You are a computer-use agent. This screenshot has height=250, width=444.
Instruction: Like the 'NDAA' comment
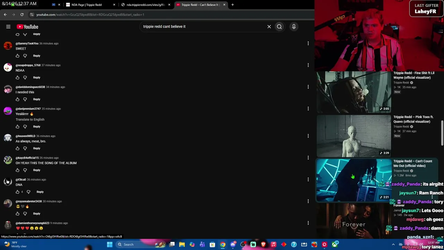tap(17, 77)
